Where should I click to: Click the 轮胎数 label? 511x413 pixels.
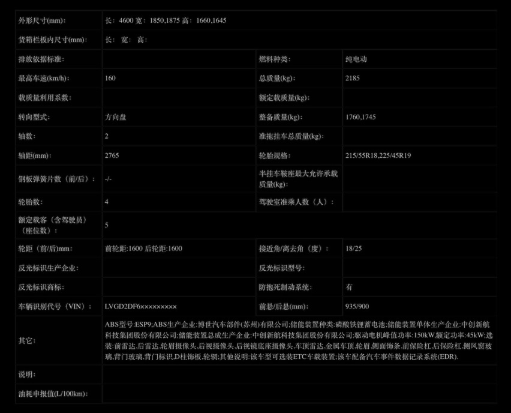[31, 202]
